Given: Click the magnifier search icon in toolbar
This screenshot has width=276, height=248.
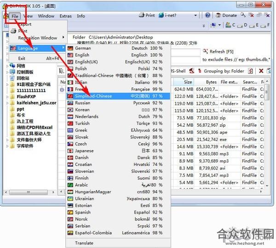Looking at the screenshot, I should click(243, 15).
